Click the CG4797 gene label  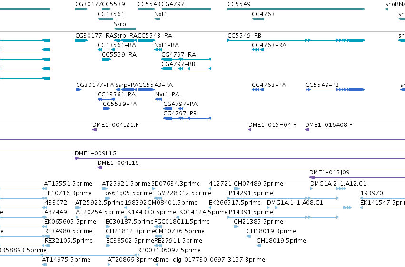173,4
